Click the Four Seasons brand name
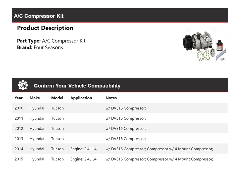 [x=48, y=47]
